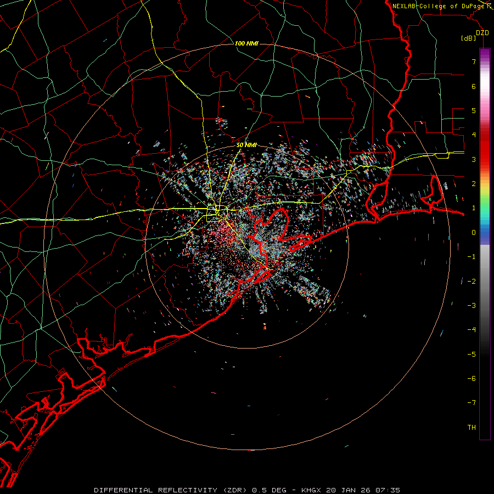Select the 3 dB red color scale segment
494x494 pixels.
[x=485, y=159]
